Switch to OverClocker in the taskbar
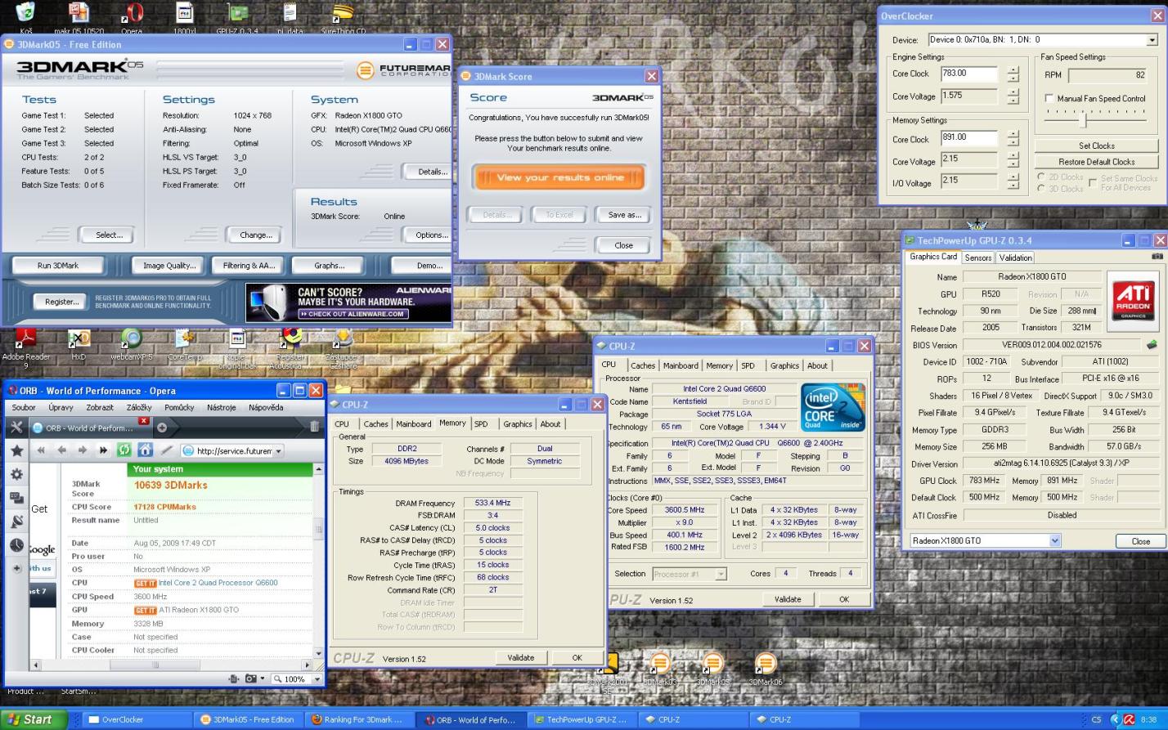The image size is (1168, 730). (137, 719)
